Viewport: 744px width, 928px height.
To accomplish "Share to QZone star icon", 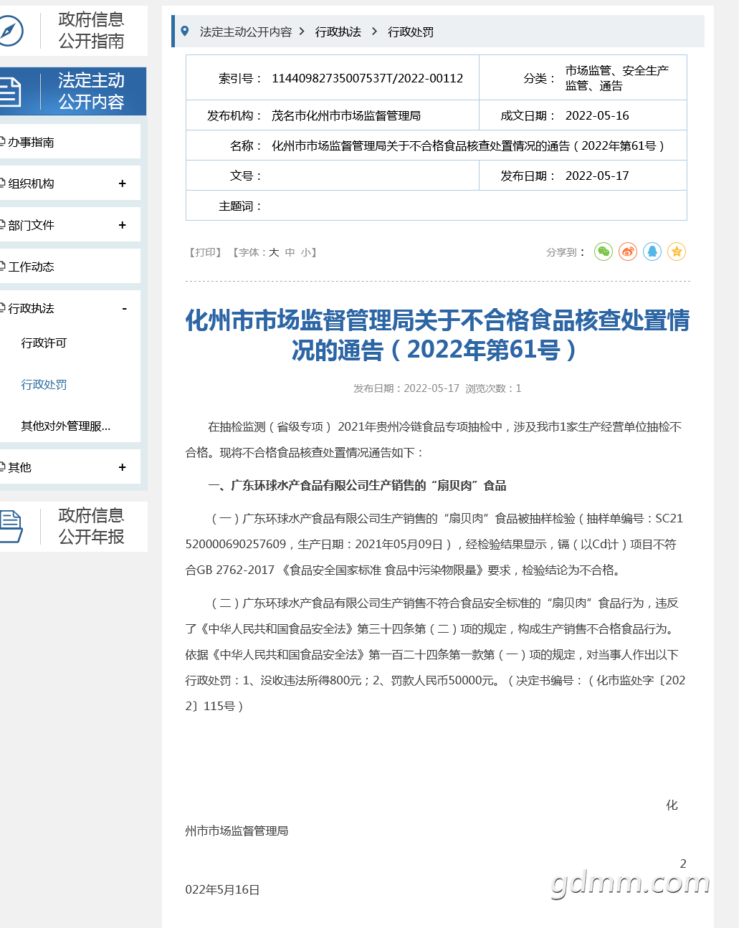I will click(677, 252).
